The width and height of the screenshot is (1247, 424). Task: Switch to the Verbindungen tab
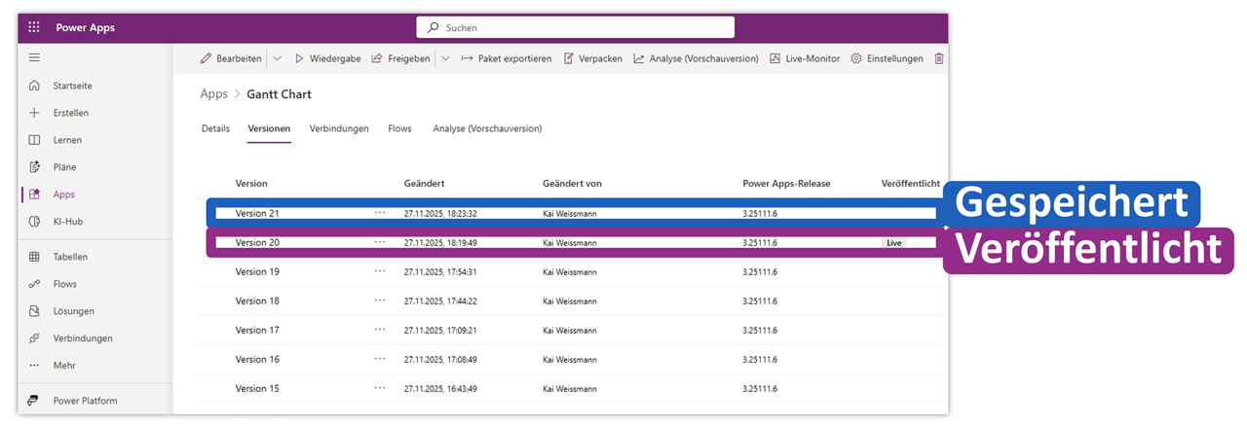click(x=339, y=128)
